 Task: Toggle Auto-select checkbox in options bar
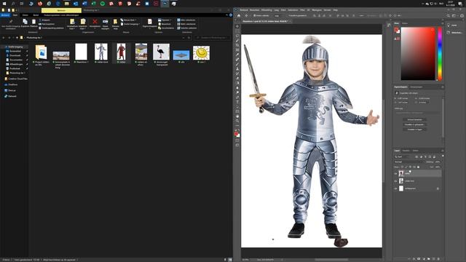pyautogui.click(x=254, y=15)
